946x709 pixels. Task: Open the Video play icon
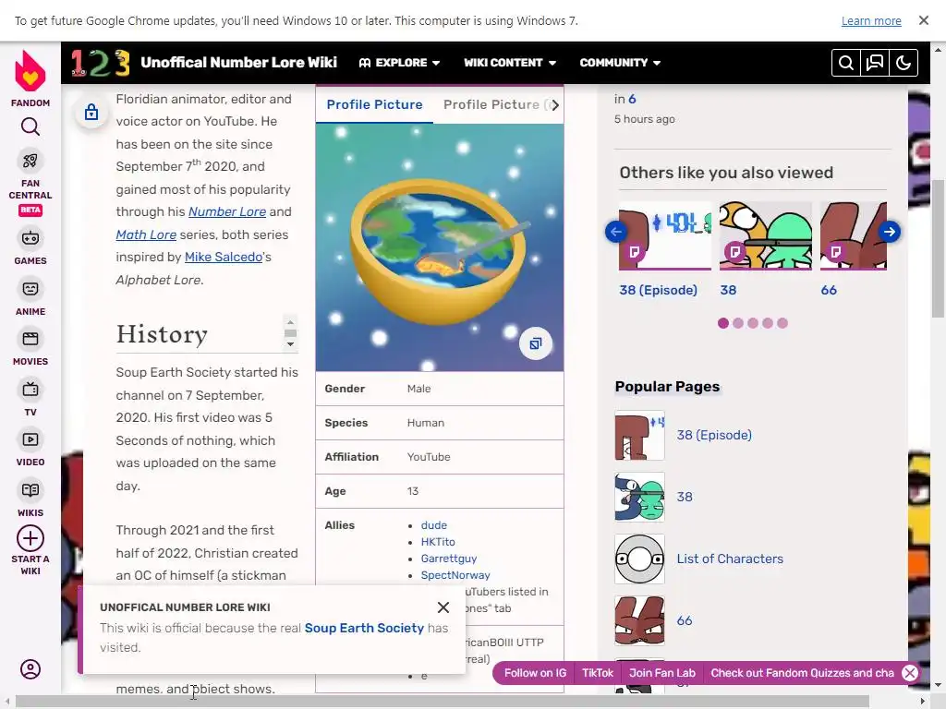pos(30,439)
